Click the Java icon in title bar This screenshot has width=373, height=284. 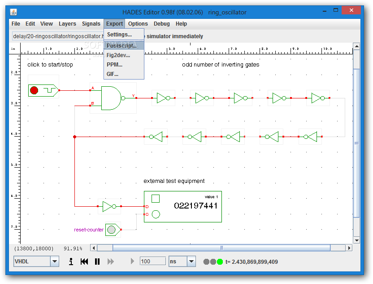coord(13,12)
